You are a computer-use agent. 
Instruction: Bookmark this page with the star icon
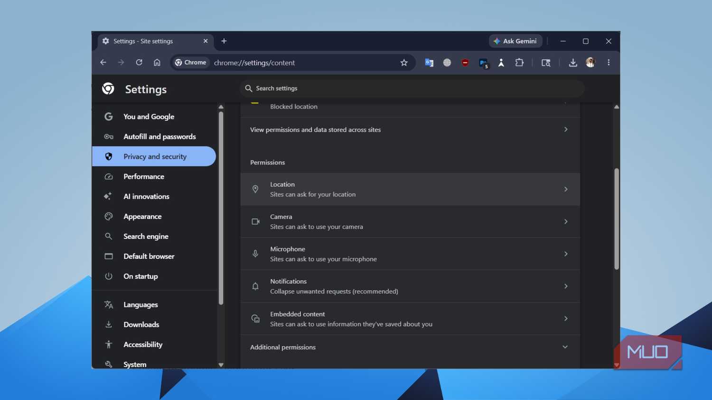tap(404, 63)
